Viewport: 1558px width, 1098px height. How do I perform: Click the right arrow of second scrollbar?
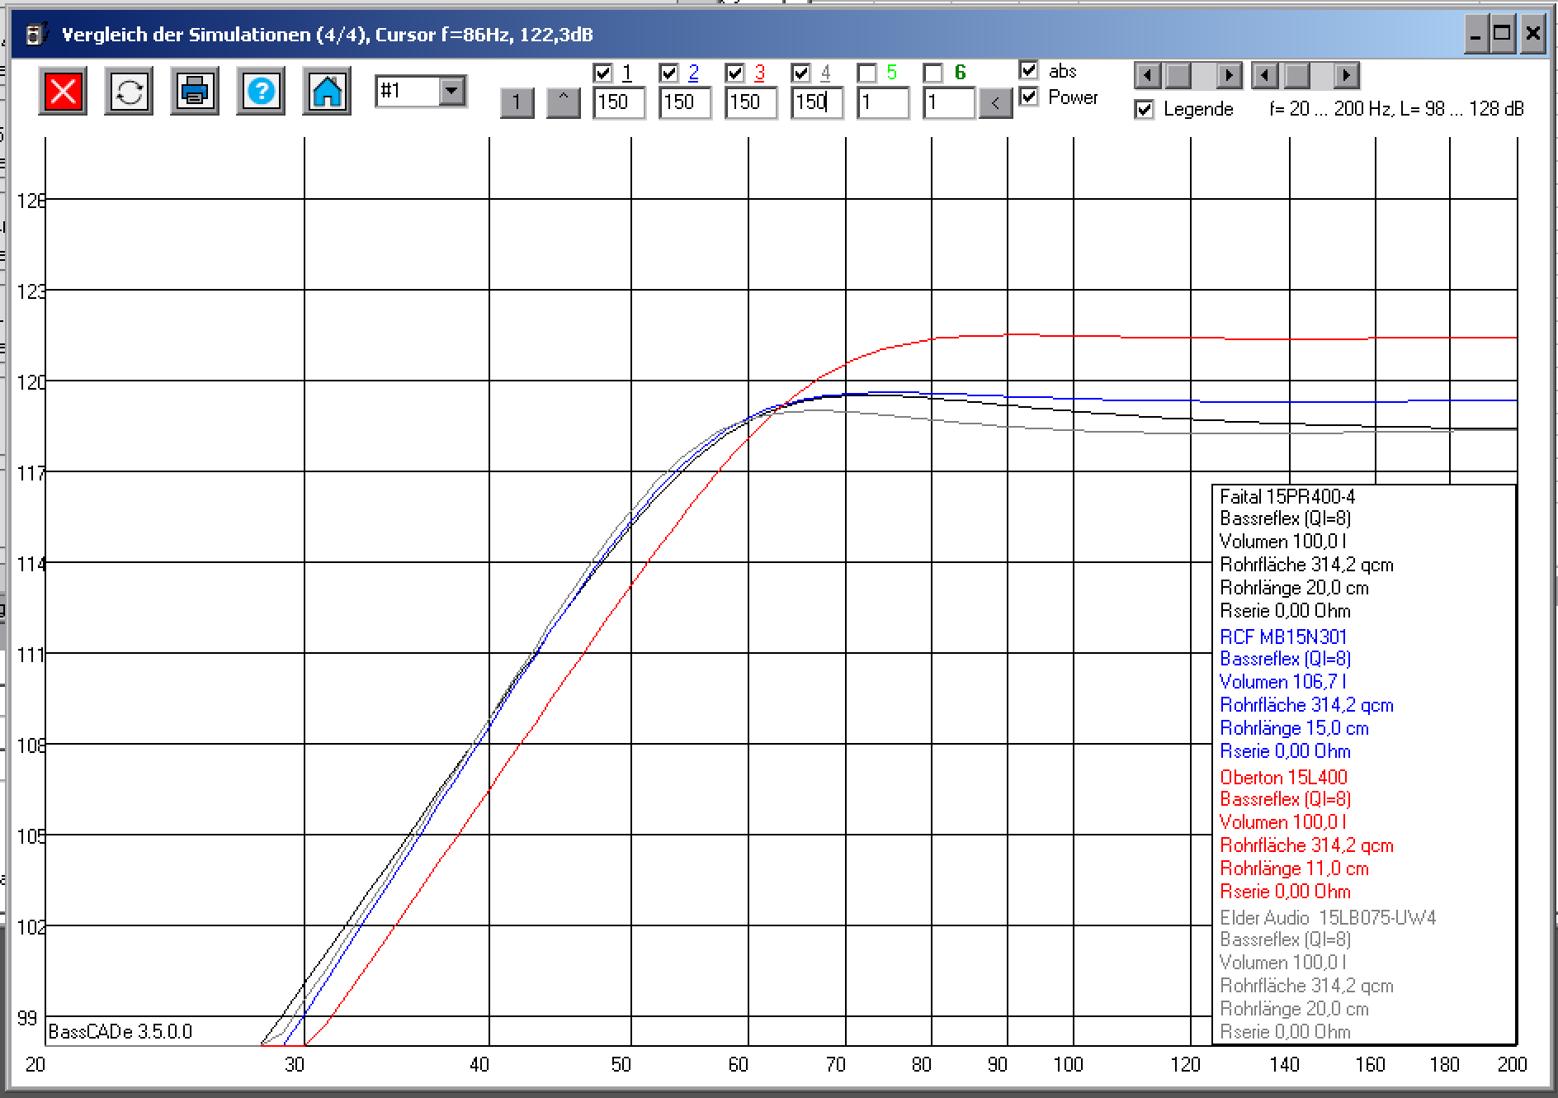(1346, 76)
